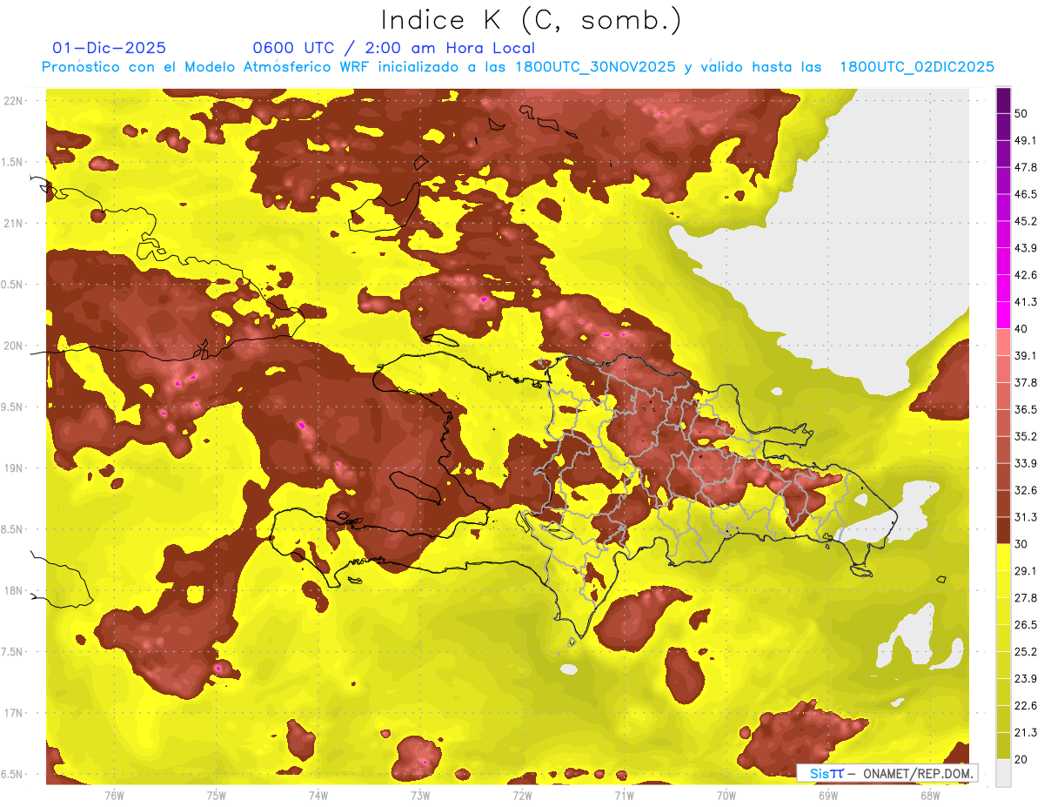The image size is (1044, 807).
Task: Click the longitude label '72W'
Action: pos(522,796)
